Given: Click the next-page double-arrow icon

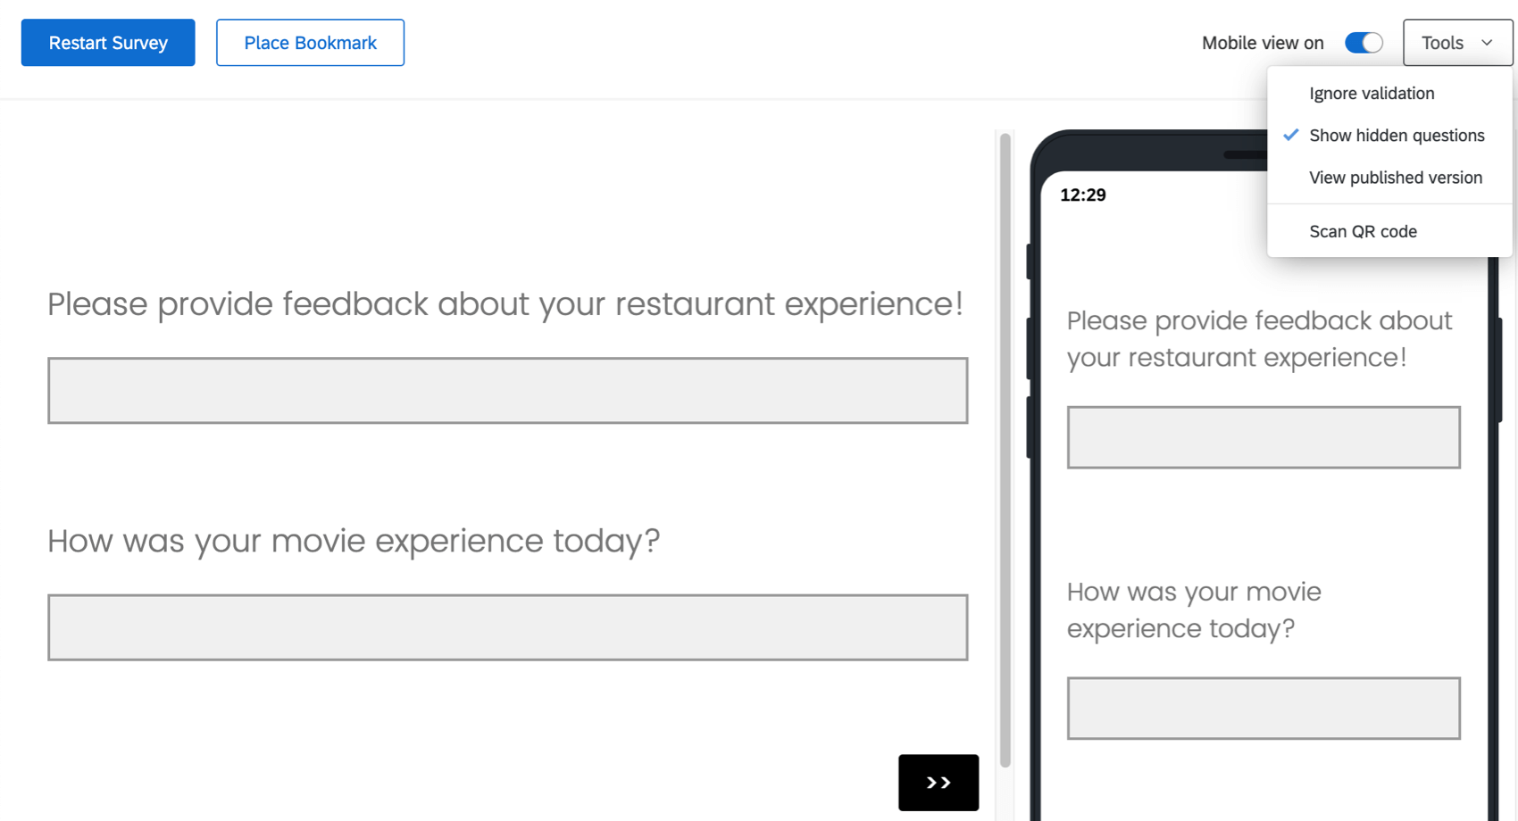Looking at the screenshot, I should coord(938,783).
